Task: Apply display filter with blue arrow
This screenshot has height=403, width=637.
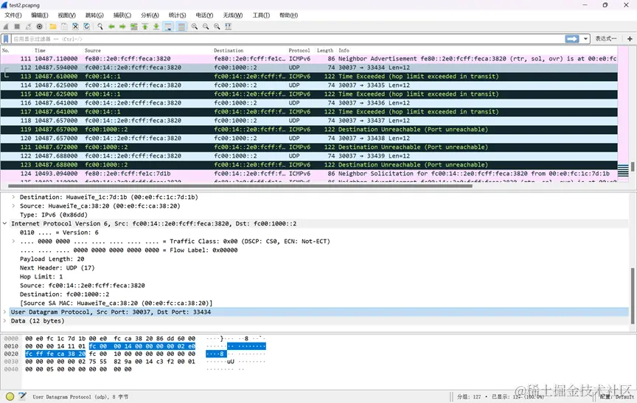Action: click(572, 38)
